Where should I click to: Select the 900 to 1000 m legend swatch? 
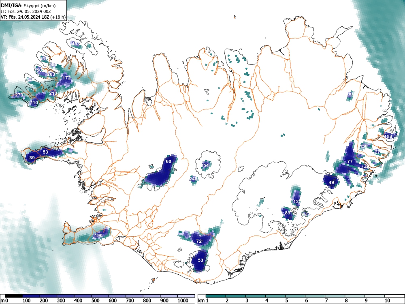[169, 296]
